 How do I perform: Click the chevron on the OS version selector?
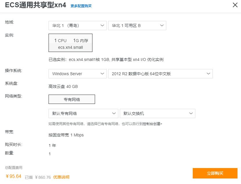[208, 73]
